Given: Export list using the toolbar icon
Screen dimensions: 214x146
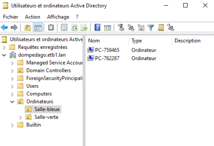Looking at the screenshot, I should 84,27.
